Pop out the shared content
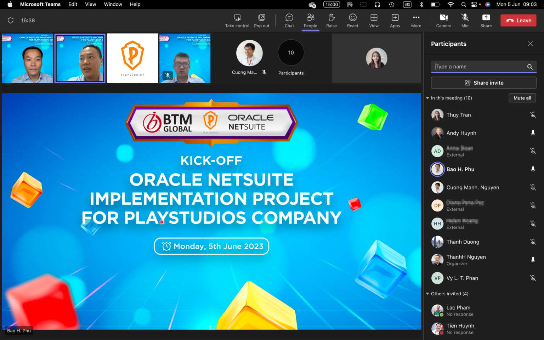The height and width of the screenshot is (340, 544). coord(261,21)
